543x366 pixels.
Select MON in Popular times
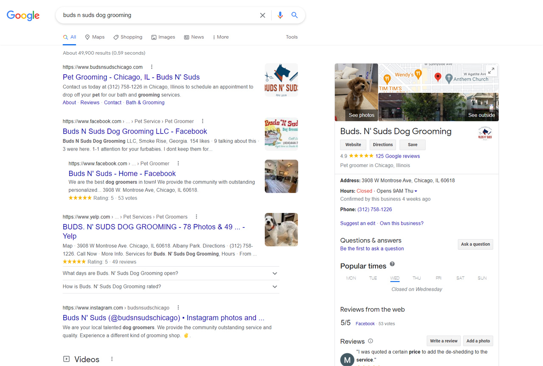pos(351,278)
